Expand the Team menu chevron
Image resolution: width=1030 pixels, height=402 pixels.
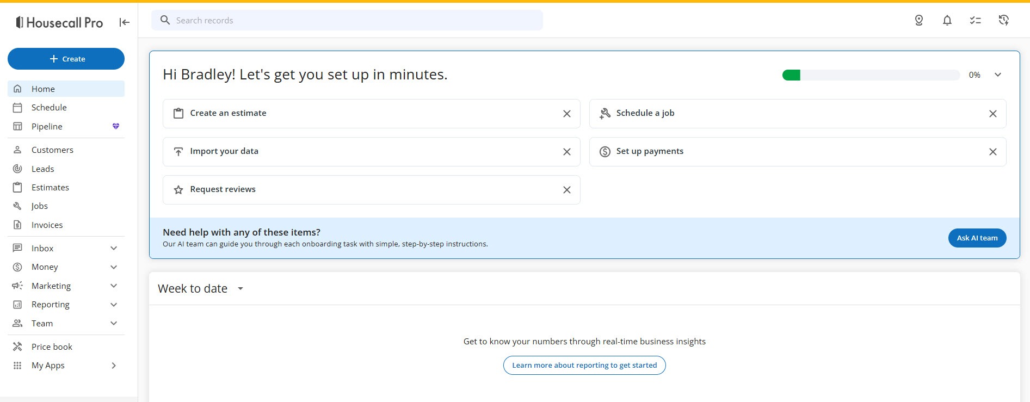click(114, 323)
